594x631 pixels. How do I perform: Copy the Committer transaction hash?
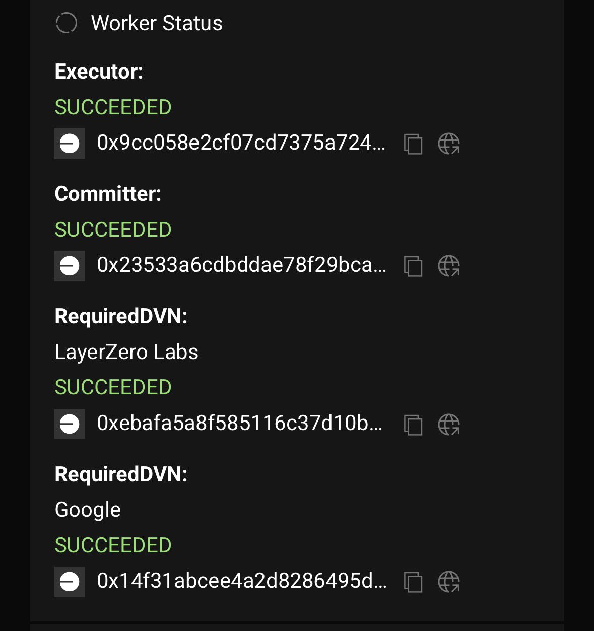pos(413,266)
